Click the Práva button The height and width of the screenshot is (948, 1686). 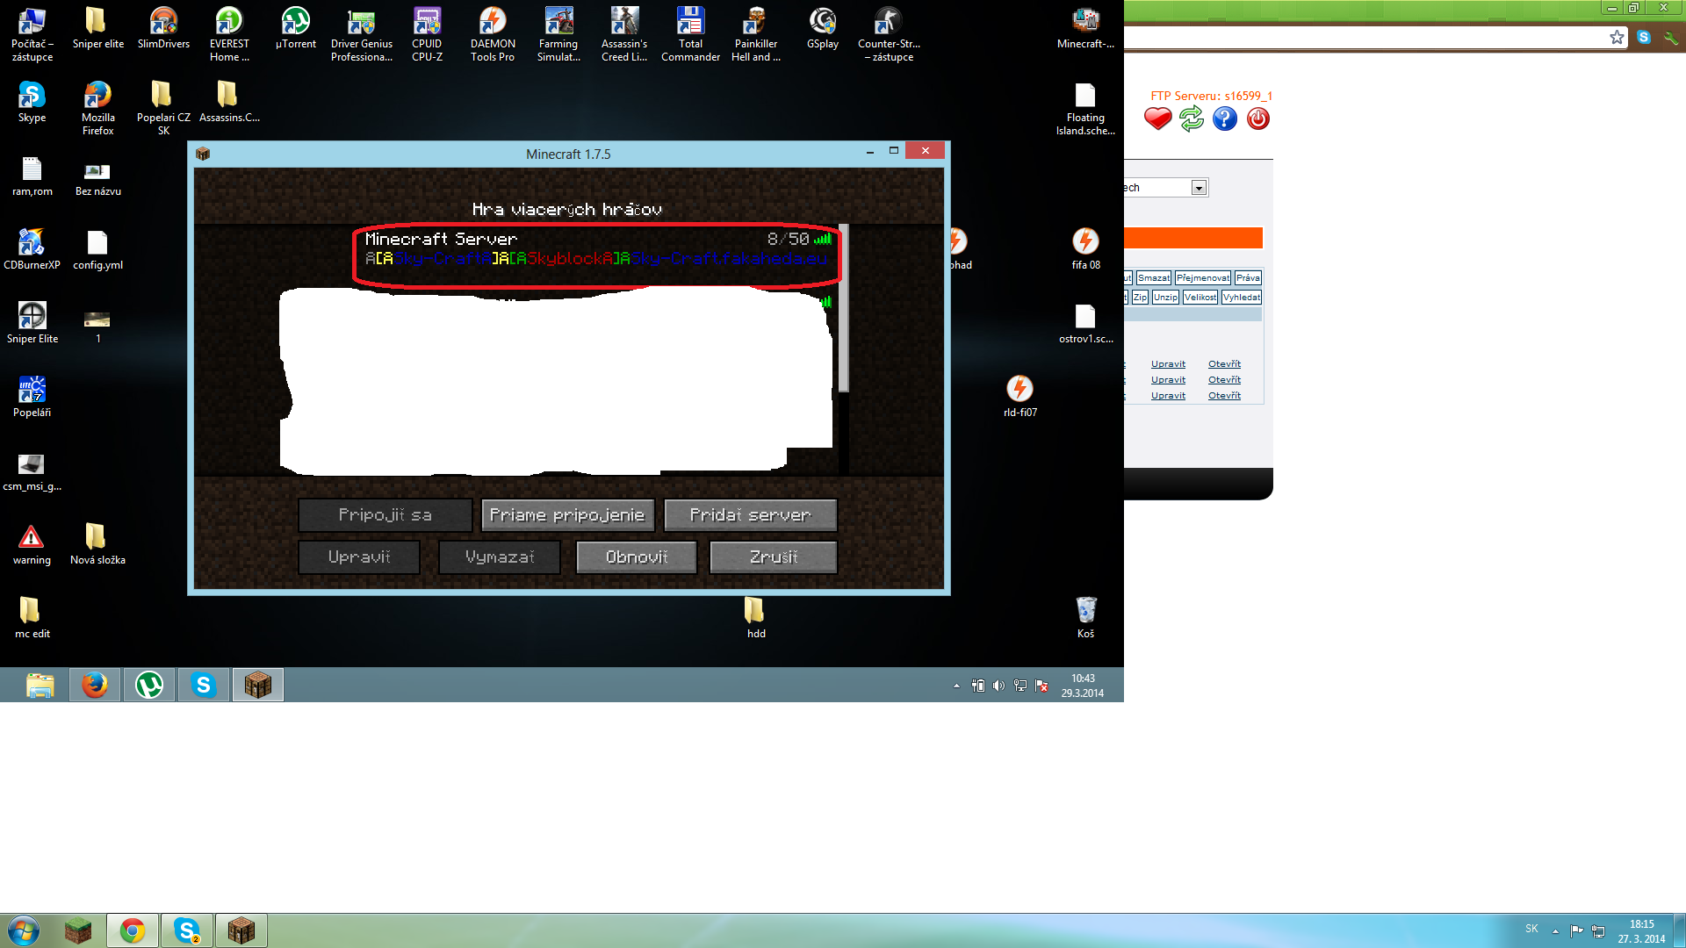[1248, 277]
